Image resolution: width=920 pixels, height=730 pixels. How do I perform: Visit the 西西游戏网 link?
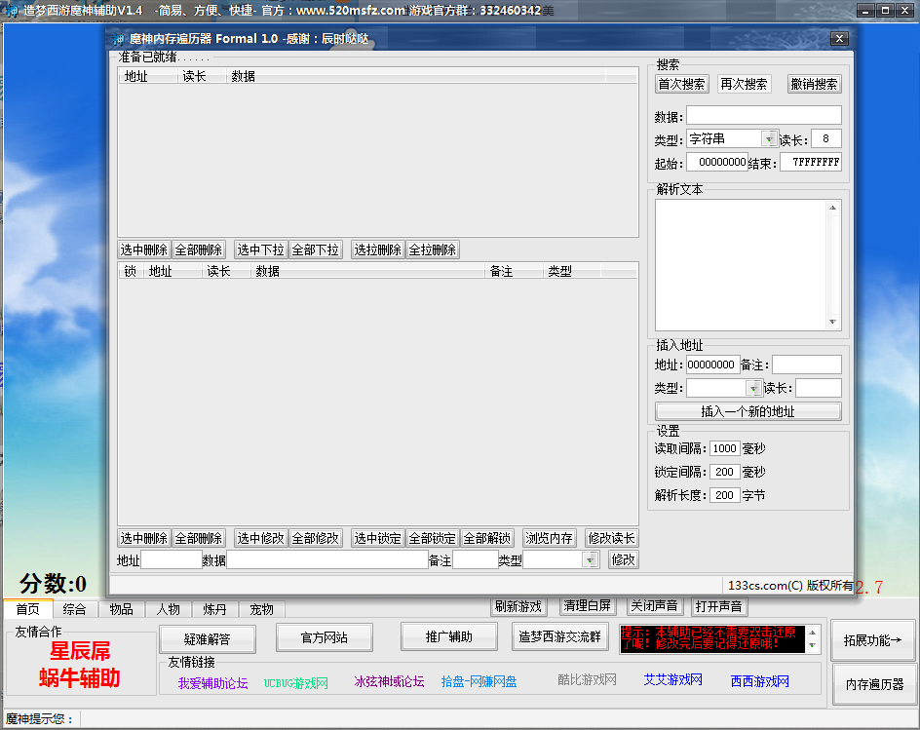click(759, 681)
